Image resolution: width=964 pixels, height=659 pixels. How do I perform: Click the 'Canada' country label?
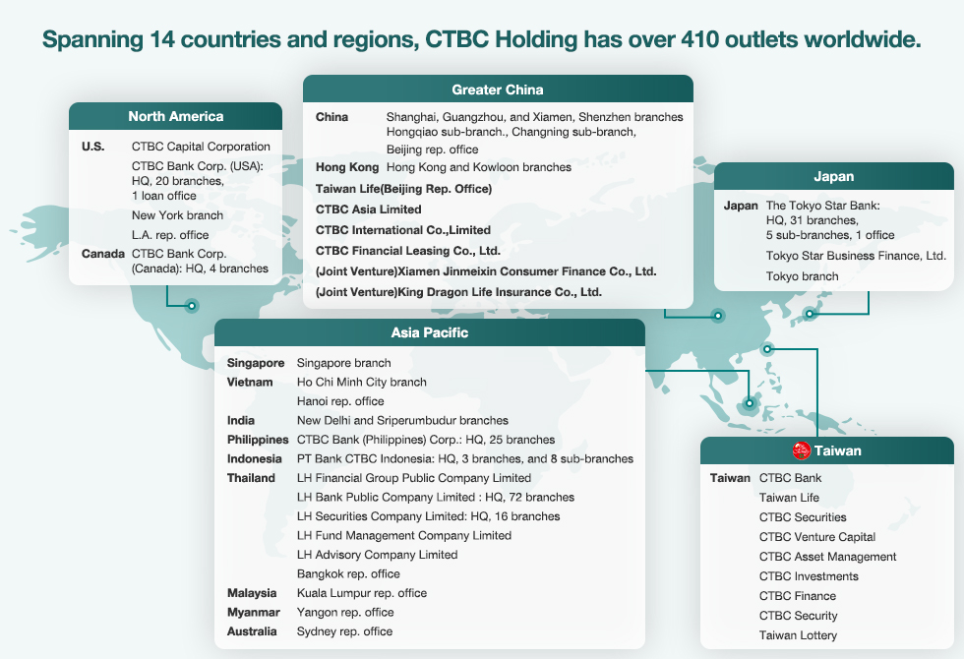point(102,254)
